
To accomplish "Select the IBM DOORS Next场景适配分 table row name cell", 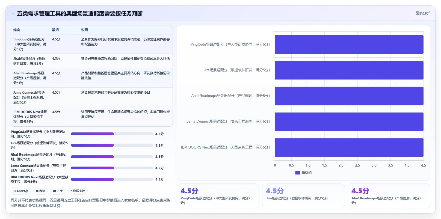I will (x=30, y=117).
